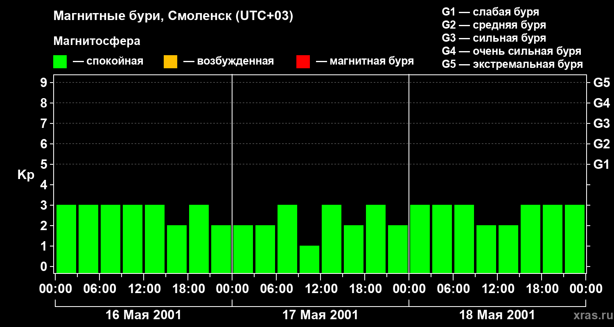Click the green 'спокойная' legend swatch

(60, 62)
